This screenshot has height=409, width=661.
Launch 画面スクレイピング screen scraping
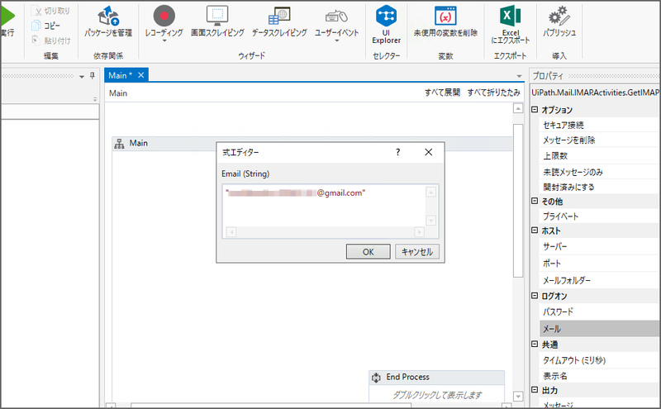217,21
